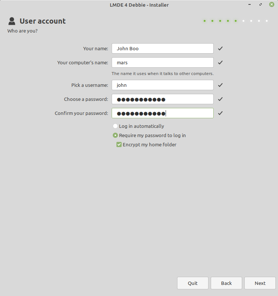Click the User account heading

click(43, 21)
